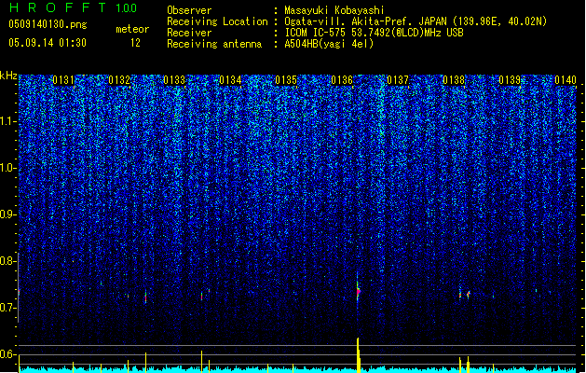Screen dimensions: 586x373
Task: Click the 0.8 kHz axis tick label
Action: click(8, 261)
